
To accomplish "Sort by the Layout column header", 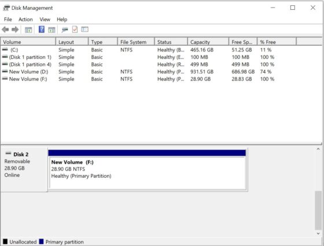I will 72,42.
